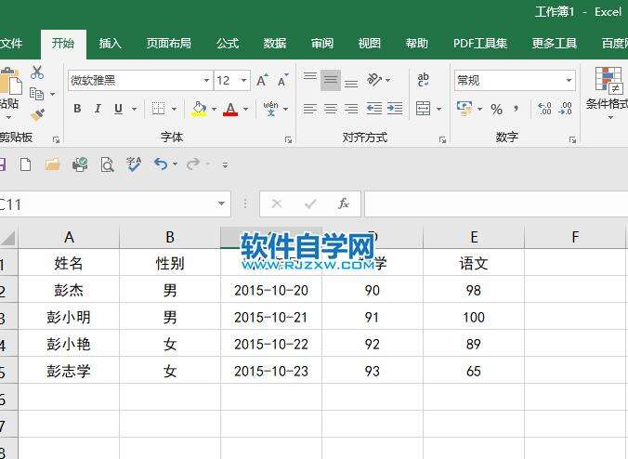Align text to bottom of cell
The width and height of the screenshot is (628, 459).
[351, 84]
